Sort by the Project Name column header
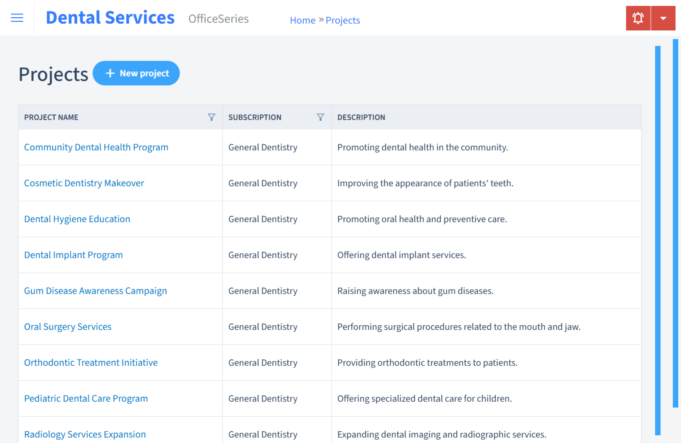 (51, 117)
